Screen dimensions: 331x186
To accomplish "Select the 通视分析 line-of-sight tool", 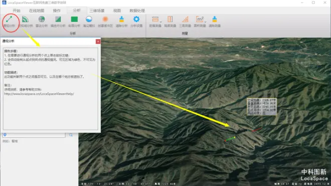I will tap(10, 22).
